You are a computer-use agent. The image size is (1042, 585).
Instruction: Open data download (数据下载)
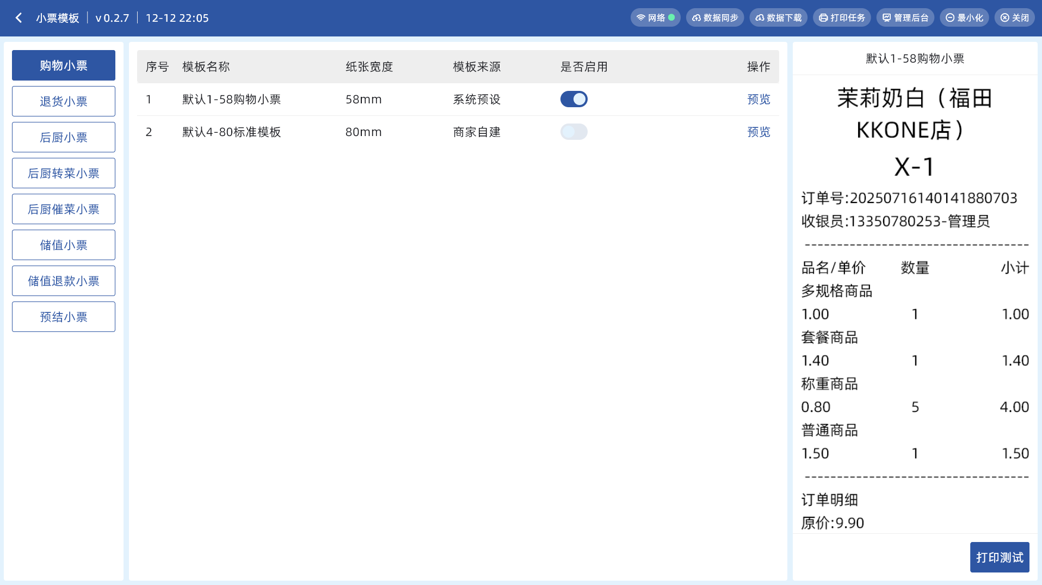[778, 18]
